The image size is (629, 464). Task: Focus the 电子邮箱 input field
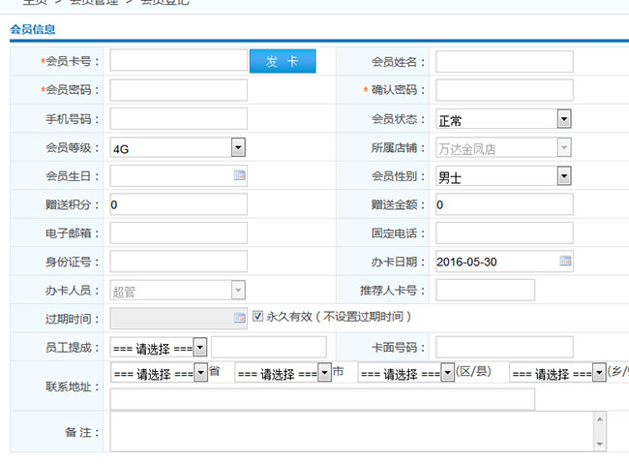pyautogui.click(x=179, y=232)
